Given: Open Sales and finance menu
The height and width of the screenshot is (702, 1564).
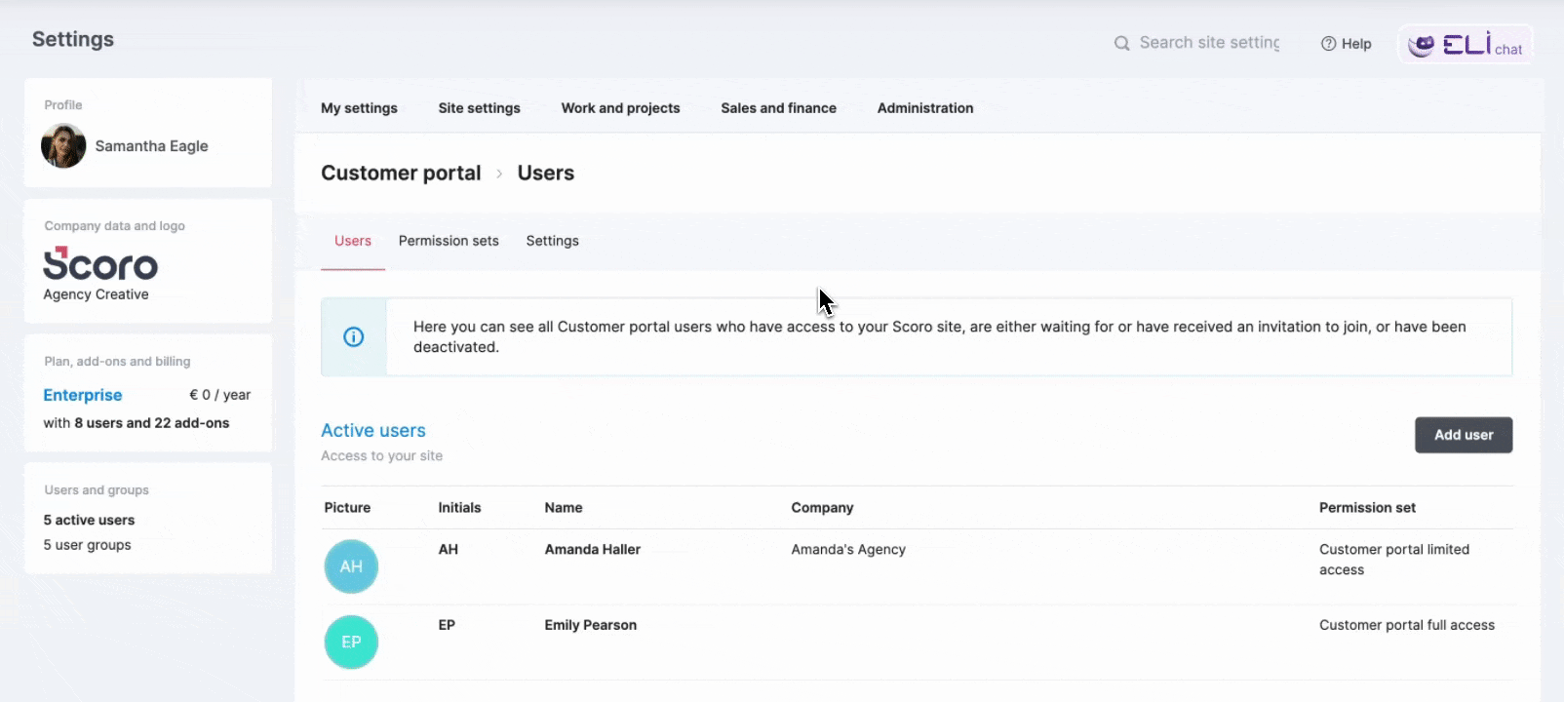Looking at the screenshot, I should pos(778,108).
